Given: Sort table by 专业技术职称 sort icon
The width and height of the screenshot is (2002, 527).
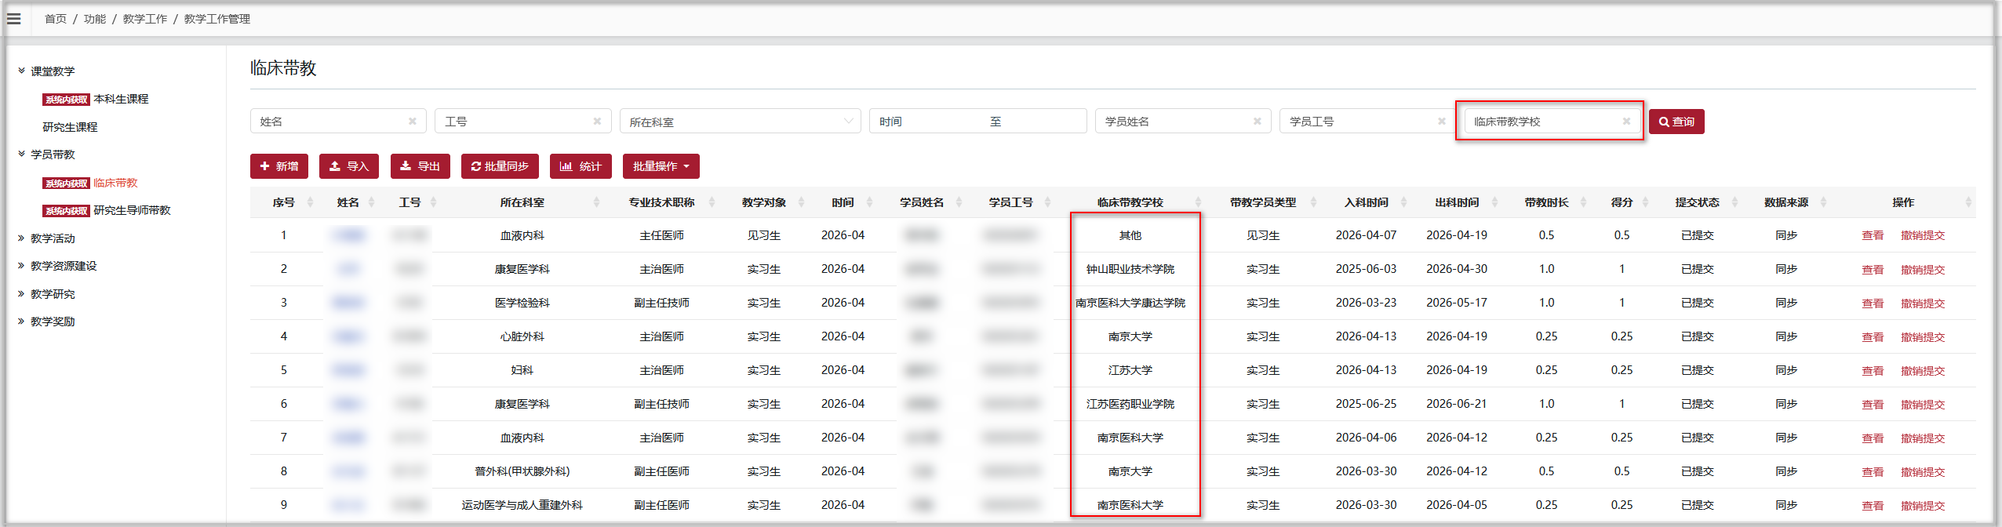Looking at the screenshot, I should [712, 202].
